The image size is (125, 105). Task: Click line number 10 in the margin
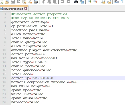(4, 50)
